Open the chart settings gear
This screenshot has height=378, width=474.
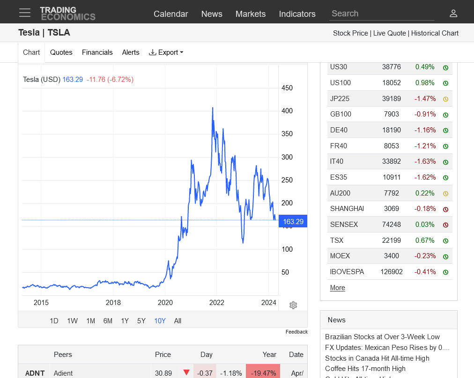(293, 305)
